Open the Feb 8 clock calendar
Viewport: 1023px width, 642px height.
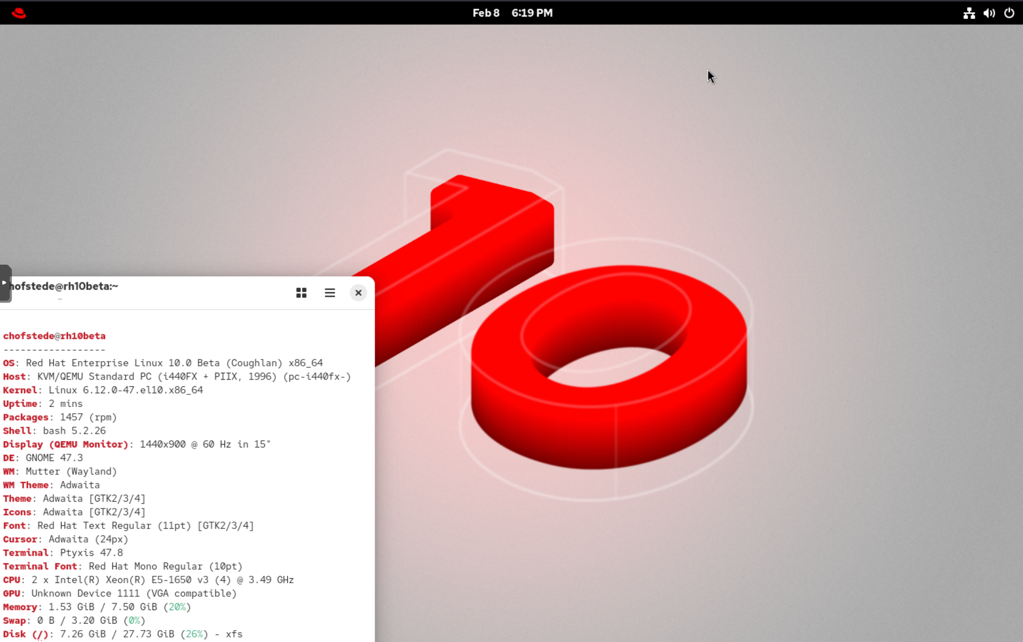[x=512, y=13]
